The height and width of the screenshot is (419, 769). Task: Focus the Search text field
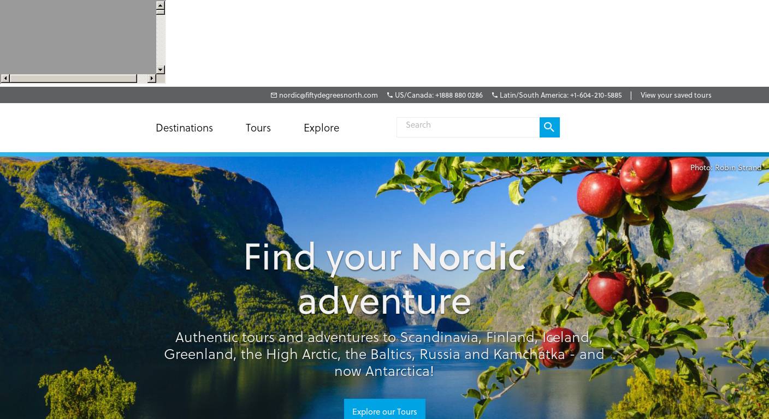(468, 127)
